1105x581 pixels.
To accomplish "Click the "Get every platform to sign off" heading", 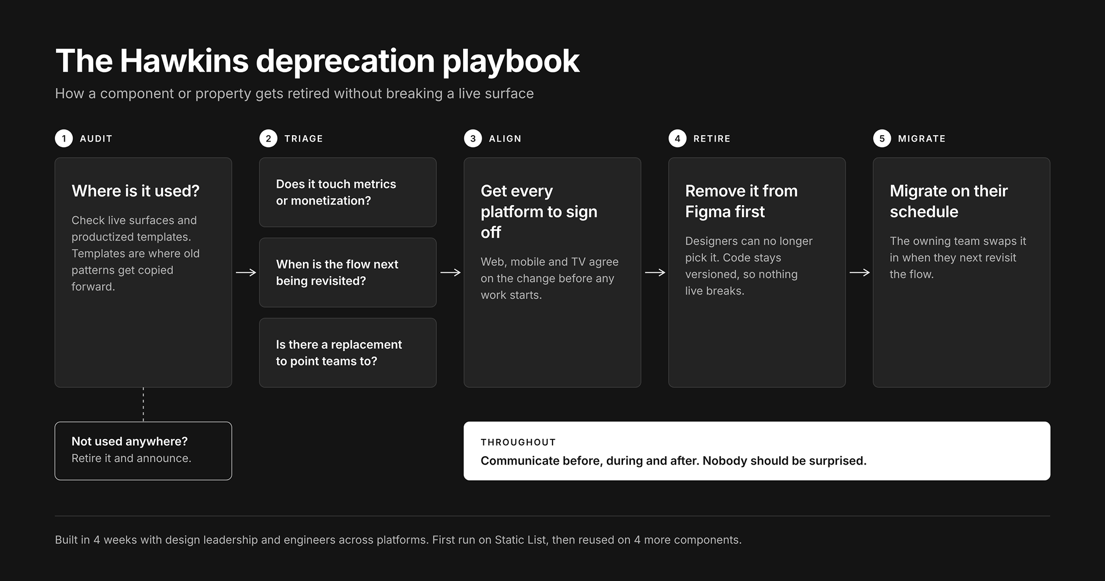I will click(539, 211).
